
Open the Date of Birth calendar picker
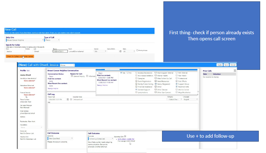[120, 51]
